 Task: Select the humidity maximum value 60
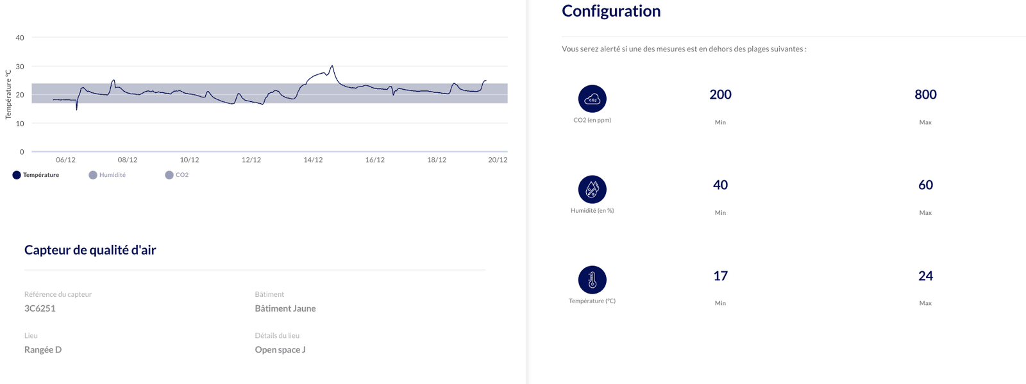pyautogui.click(x=925, y=185)
